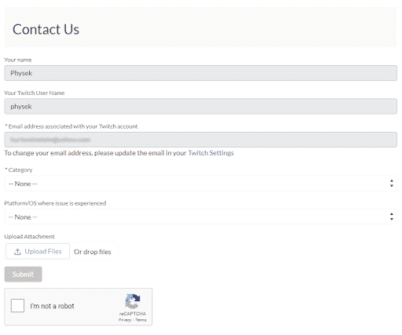The width and height of the screenshot is (402, 335).
Task: Click the Upload Files button
Action: click(x=38, y=251)
